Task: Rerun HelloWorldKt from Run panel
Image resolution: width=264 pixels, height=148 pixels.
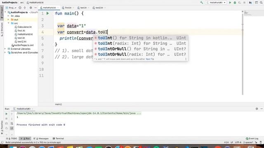Action: 7,114
